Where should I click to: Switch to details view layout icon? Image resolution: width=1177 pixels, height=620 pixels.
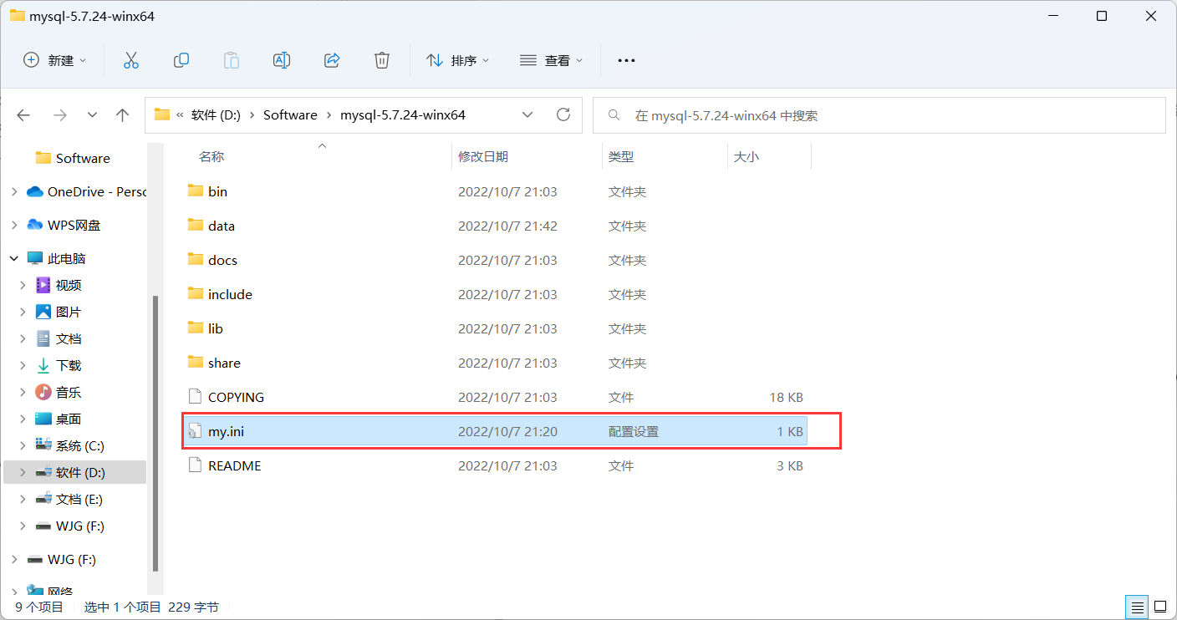coord(1138,607)
